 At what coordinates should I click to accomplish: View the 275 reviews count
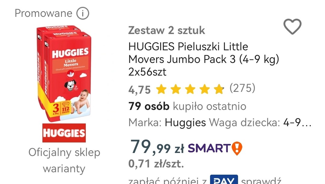pos(242,88)
